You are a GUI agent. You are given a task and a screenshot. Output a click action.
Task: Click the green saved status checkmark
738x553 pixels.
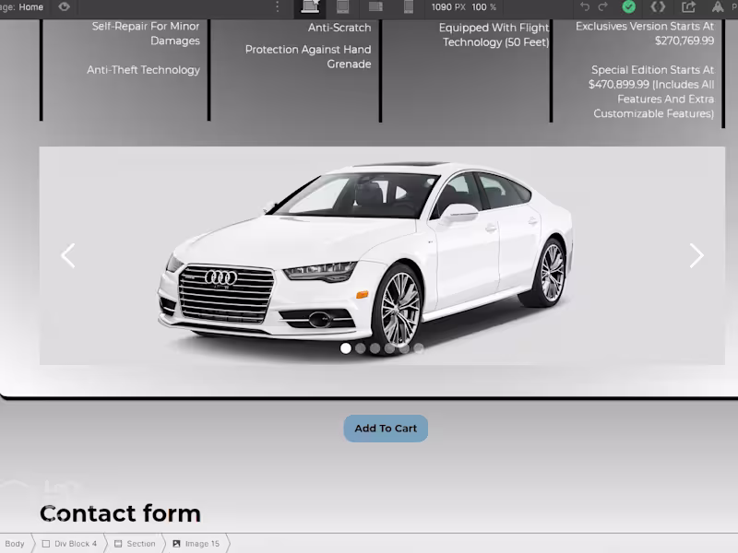click(629, 6)
